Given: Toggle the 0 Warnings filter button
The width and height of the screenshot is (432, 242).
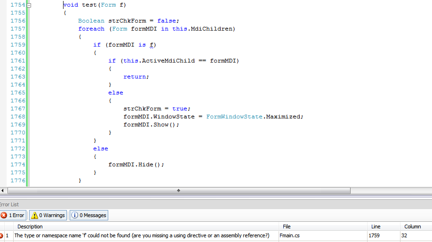Looking at the screenshot, I should point(48,215).
